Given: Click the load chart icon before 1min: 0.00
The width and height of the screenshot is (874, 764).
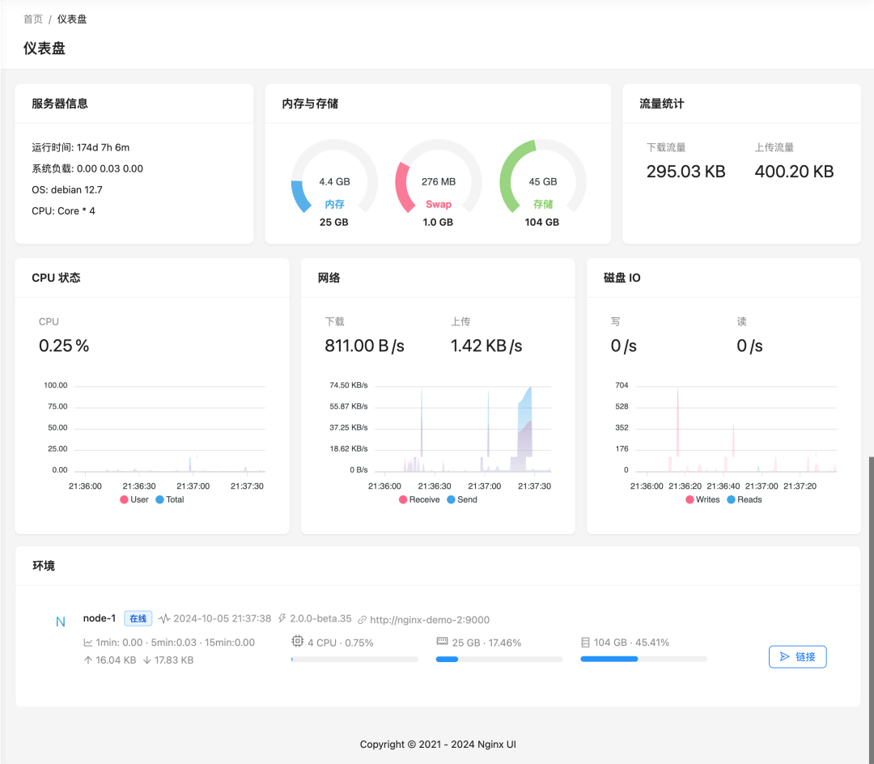Looking at the screenshot, I should click(x=88, y=643).
